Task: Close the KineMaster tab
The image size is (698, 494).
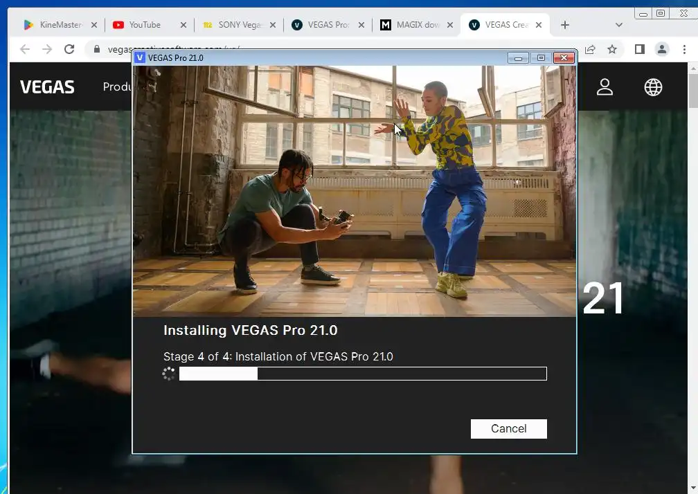Action: click(94, 25)
